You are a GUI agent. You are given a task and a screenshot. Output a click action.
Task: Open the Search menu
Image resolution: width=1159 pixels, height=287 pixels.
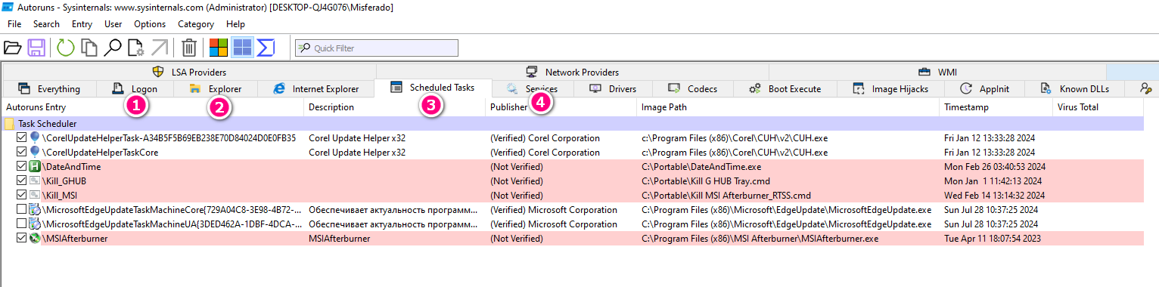tap(46, 24)
